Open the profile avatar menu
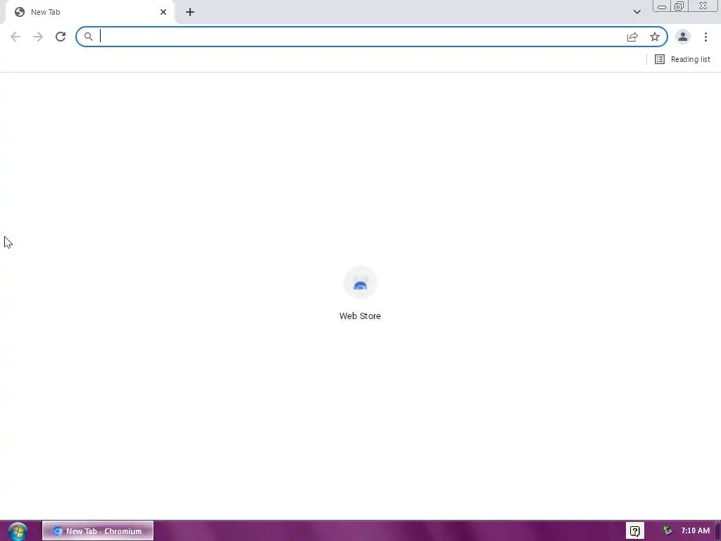The height and width of the screenshot is (541, 721). [683, 37]
